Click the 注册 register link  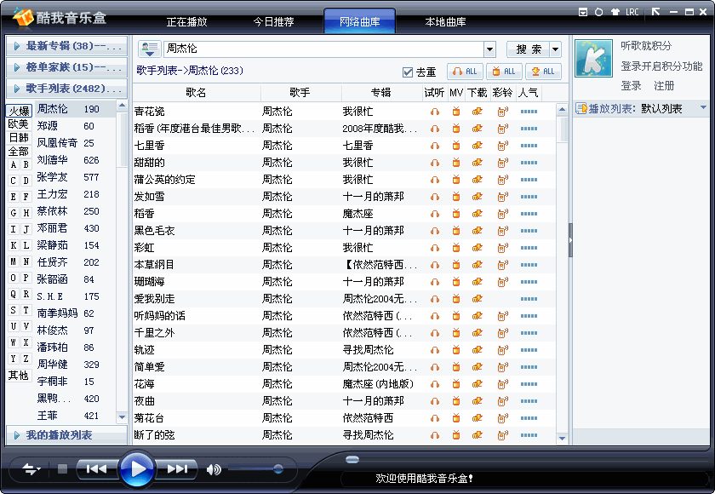coord(664,86)
